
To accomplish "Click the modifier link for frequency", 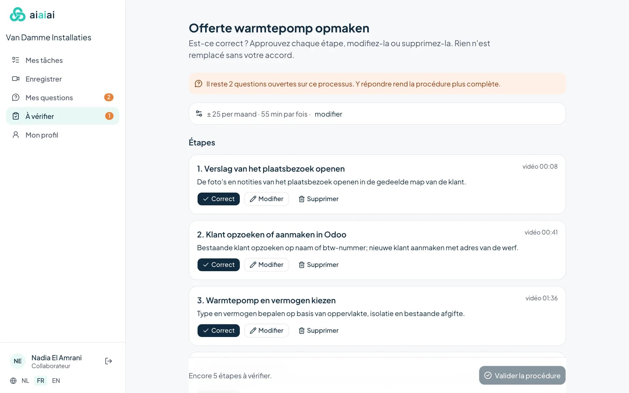I will tap(328, 114).
